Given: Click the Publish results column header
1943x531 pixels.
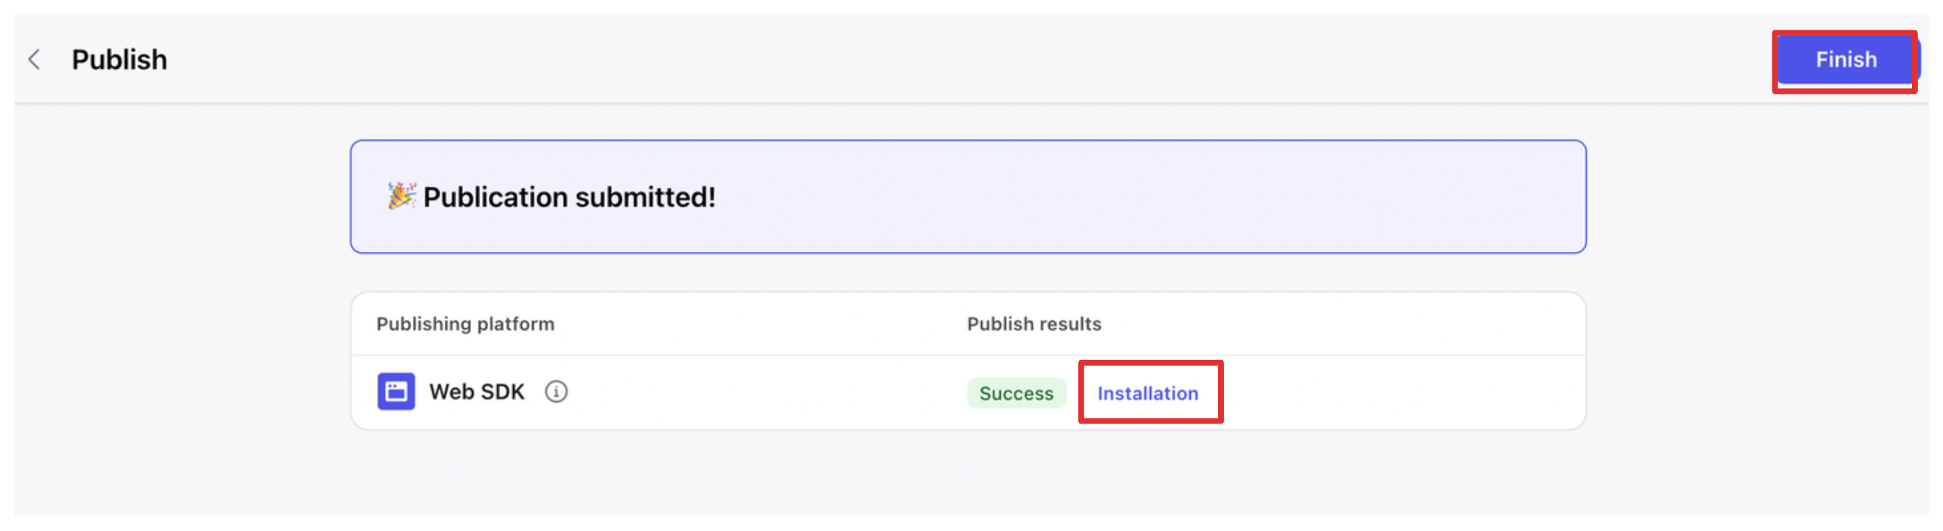Looking at the screenshot, I should pyautogui.click(x=1034, y=324).
